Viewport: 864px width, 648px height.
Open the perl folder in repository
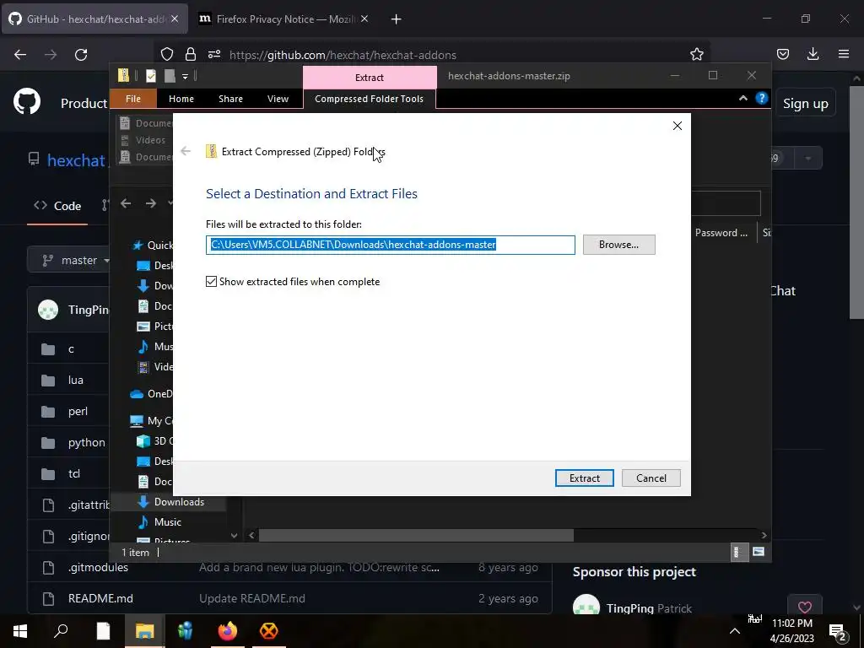(x=78, y=411)
